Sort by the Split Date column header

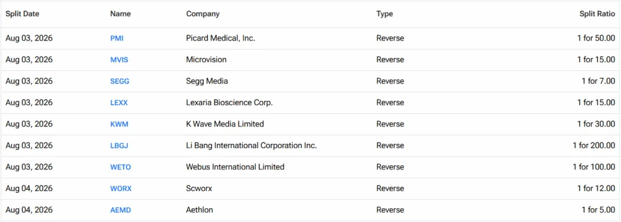[x=22, y=14]
